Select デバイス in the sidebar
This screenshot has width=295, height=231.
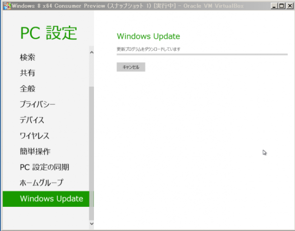[x=32, y=120]
